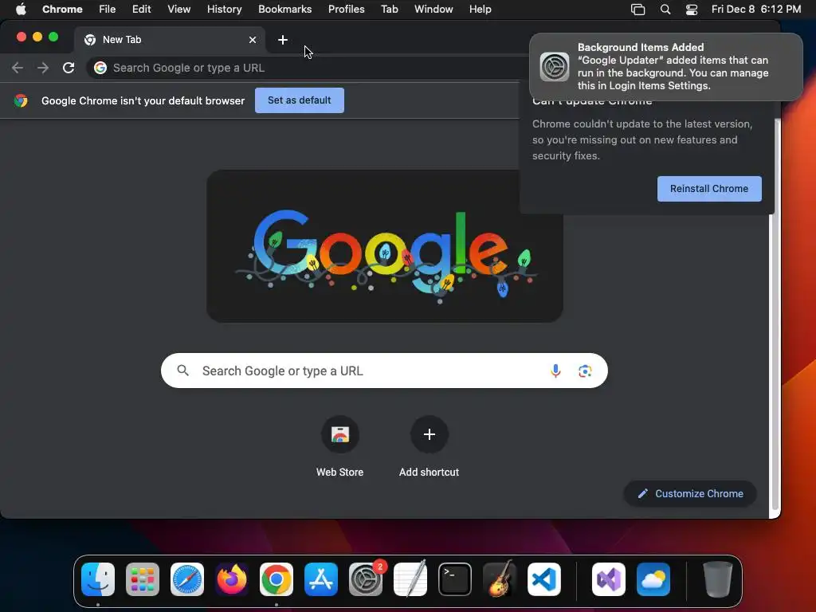Start a voice search with the microphone

pyautogui.click(x=555, y=371)
